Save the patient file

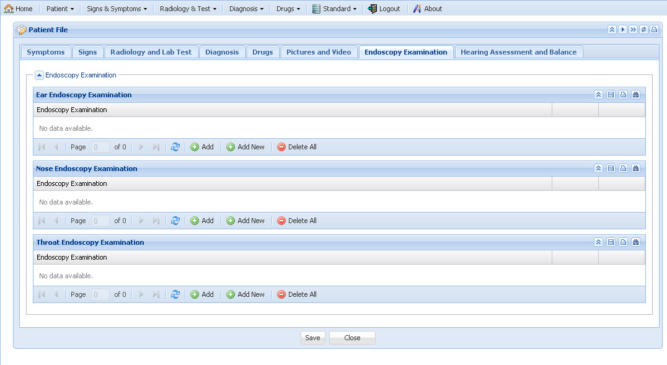click(312, 338)
